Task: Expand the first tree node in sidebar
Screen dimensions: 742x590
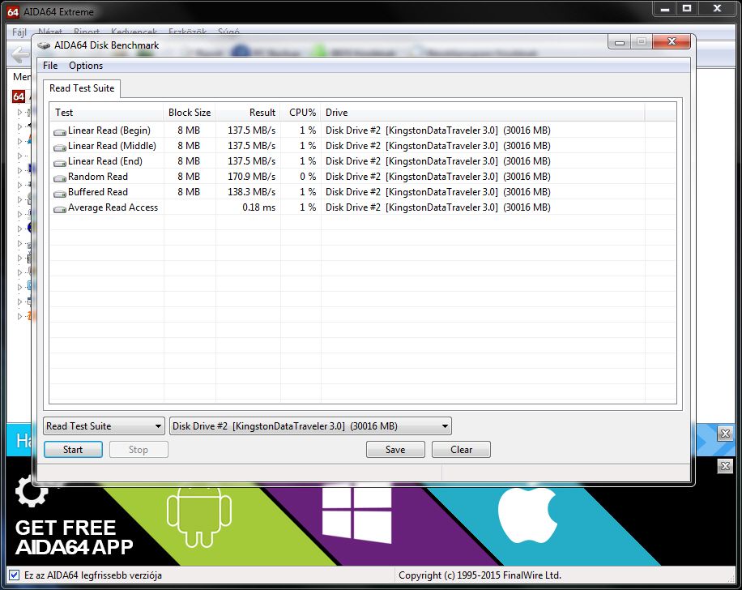Action: click(19, 112)
